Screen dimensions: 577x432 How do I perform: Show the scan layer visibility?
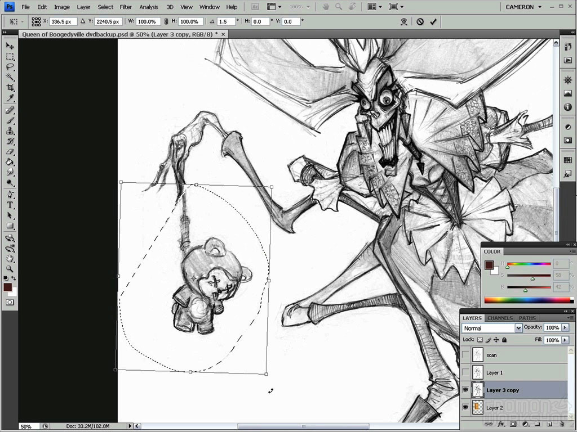point(466,355)
